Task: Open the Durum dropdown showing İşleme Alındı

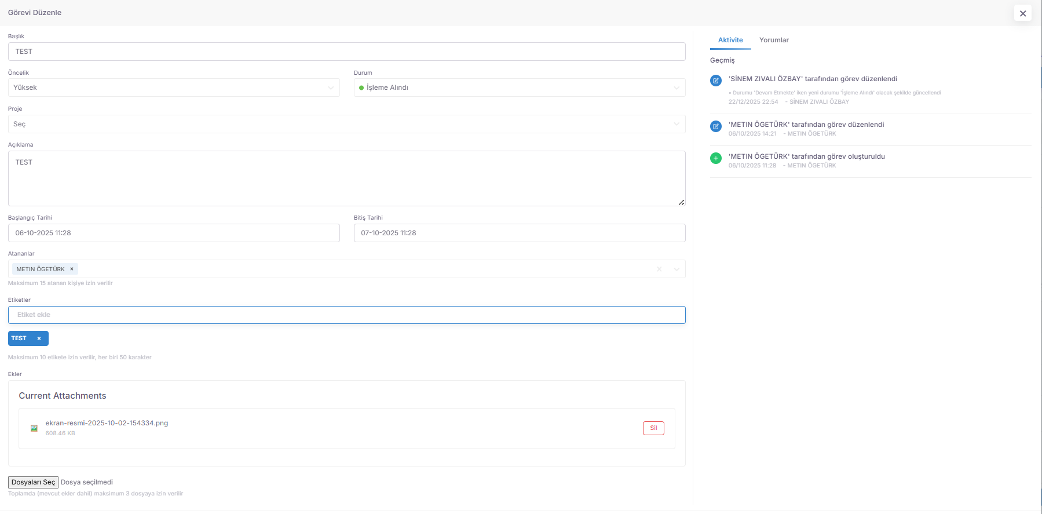Action: click(520, 88)
